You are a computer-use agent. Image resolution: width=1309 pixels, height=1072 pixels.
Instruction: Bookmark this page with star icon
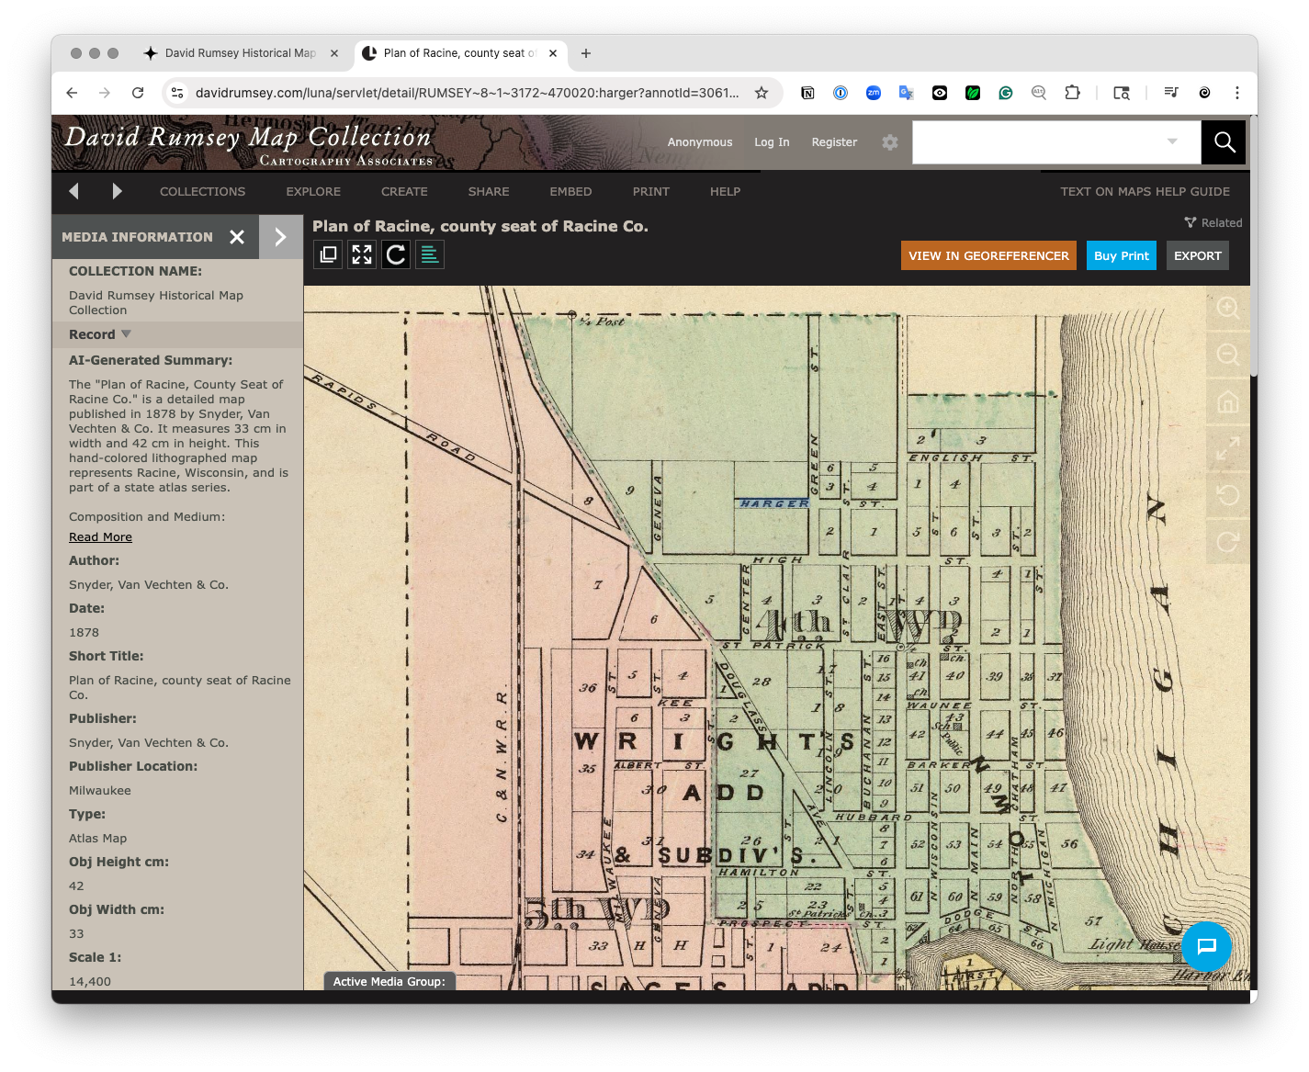click(x=762, y=93)
